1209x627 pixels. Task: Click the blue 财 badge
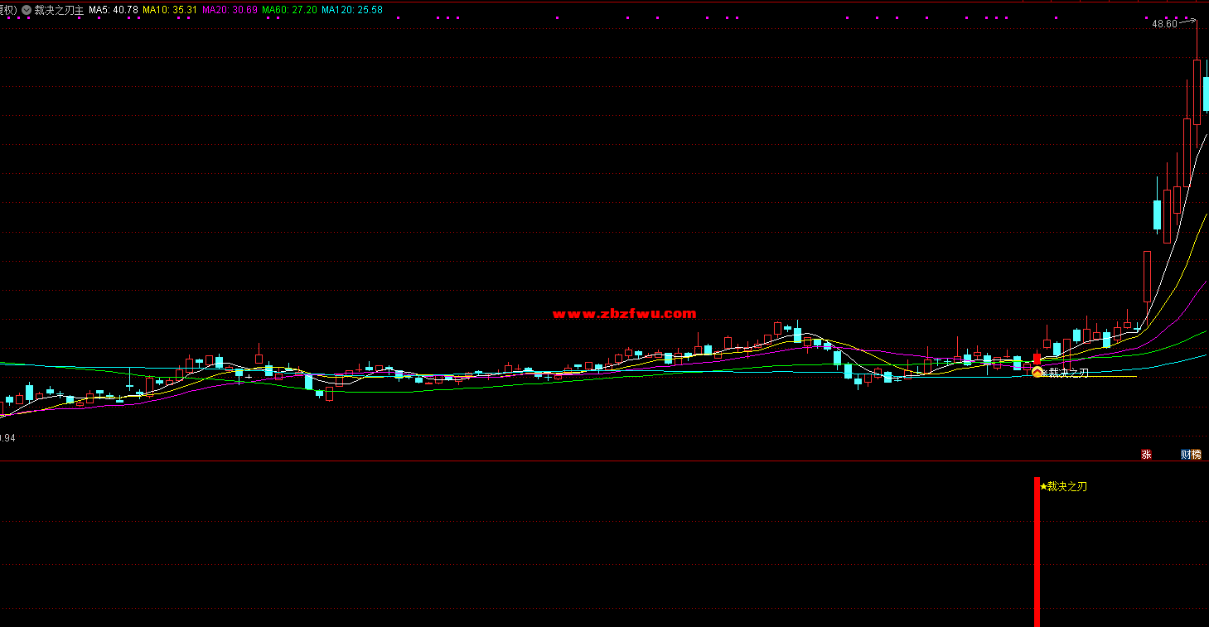click(x=1186, y=454)
